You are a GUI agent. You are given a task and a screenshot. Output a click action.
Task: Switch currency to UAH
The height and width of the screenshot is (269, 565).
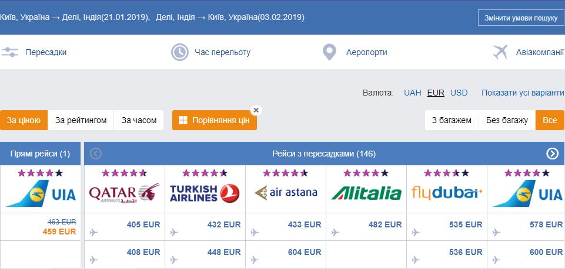click(x=413, y=93)
